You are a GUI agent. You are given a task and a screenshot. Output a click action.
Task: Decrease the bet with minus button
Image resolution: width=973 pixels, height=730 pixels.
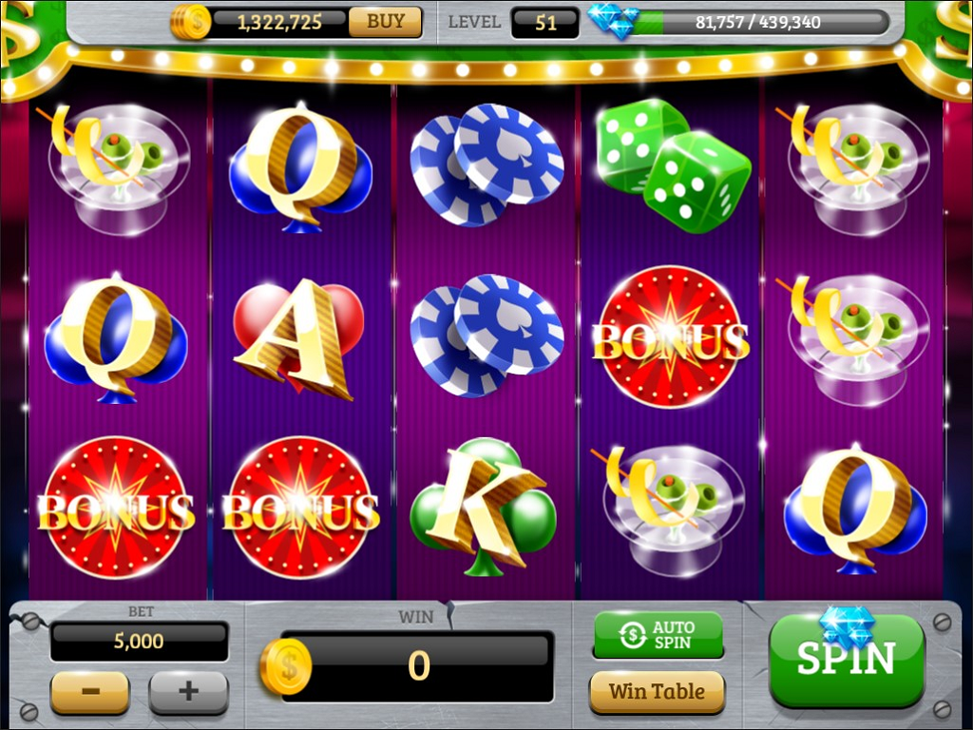click(x=90, y=692)
